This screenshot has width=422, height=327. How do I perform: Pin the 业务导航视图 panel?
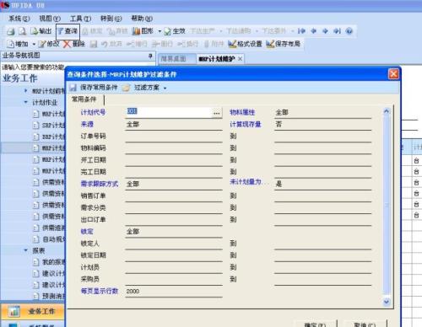point(150,56)
